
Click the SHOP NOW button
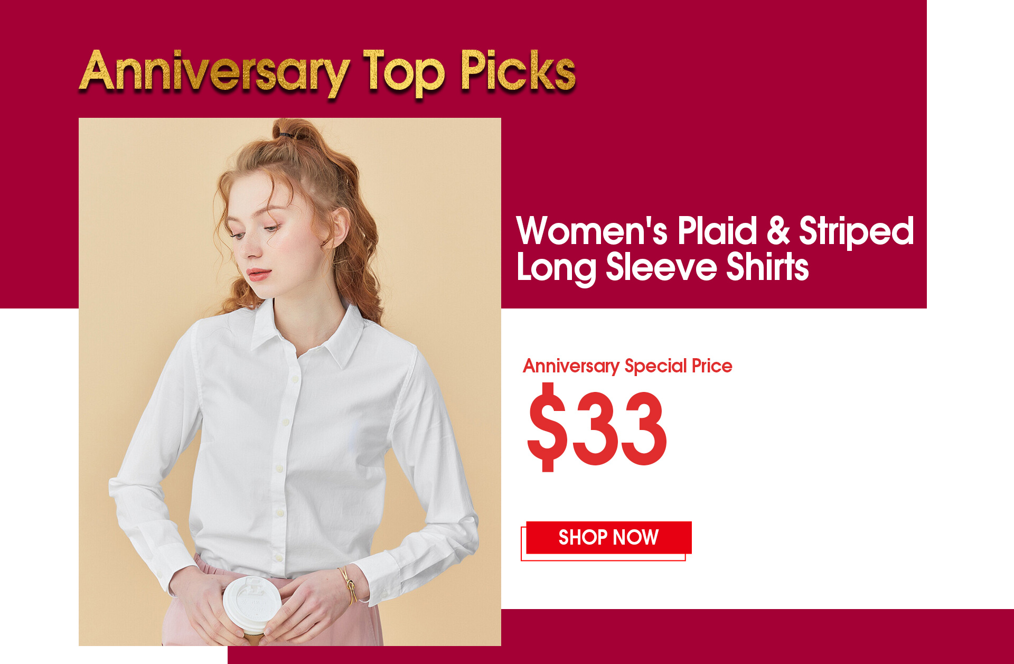coord(608,538)
